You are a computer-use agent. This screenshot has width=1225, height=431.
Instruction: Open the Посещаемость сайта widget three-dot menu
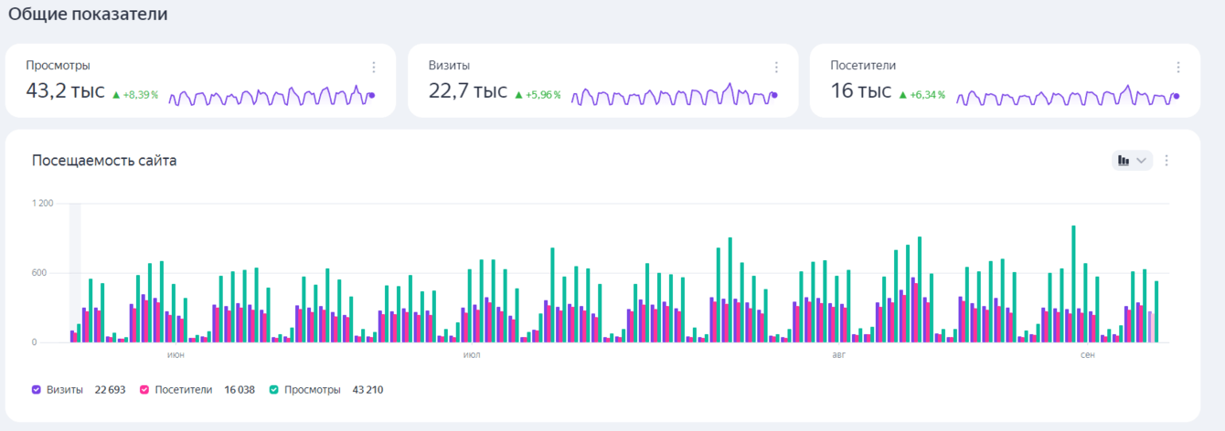click(x=1166, y=161)
